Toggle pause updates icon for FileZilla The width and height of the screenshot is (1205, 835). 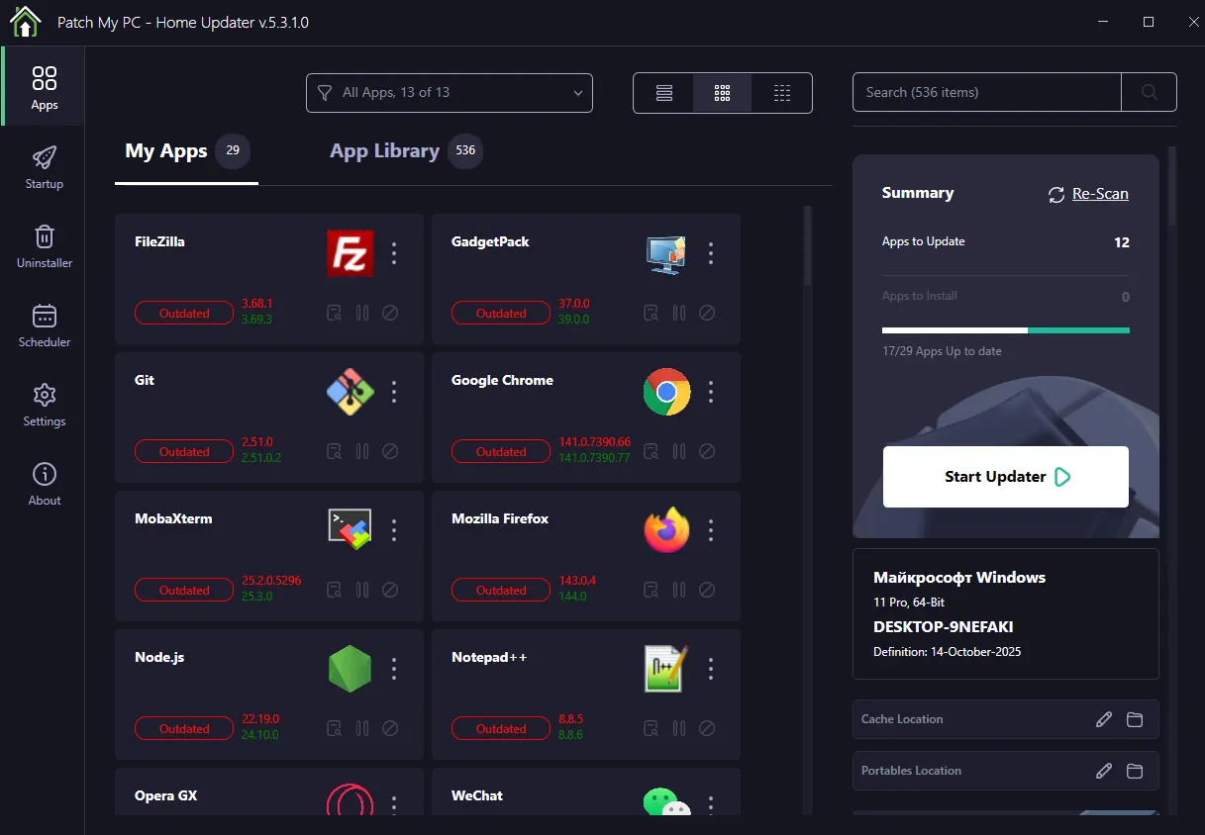(x=362, y=313)
